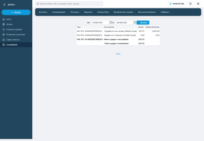Expand the Archivos menu
Viewport: 204px width, 141px height.
point(43,12)
